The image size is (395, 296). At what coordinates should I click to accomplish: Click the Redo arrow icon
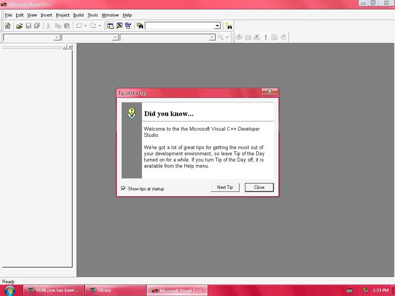click(x=93, y=26)
